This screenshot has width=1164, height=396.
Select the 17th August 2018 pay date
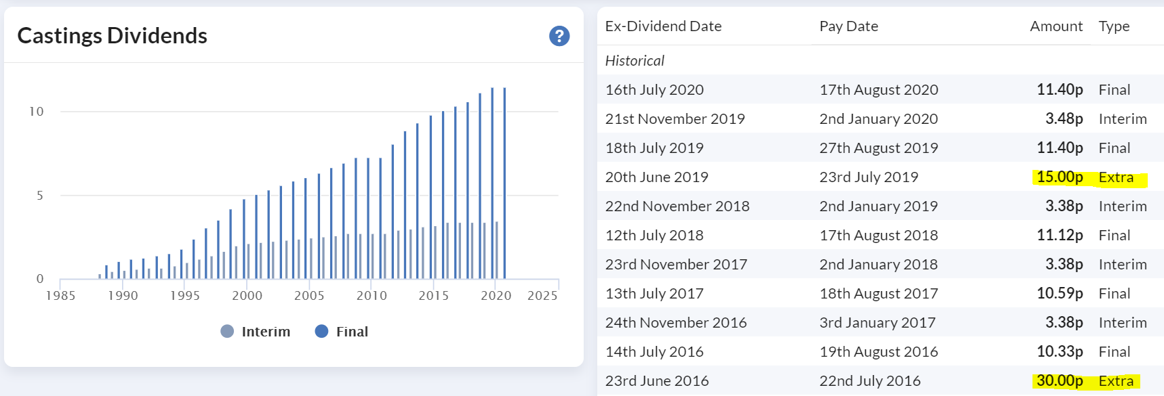[x=879, y=236]
